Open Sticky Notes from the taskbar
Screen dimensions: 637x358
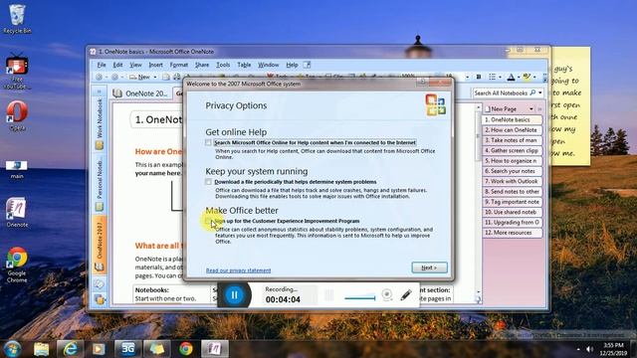157,349
